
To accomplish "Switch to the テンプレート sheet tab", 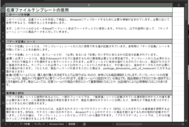I will click(40, 124).
